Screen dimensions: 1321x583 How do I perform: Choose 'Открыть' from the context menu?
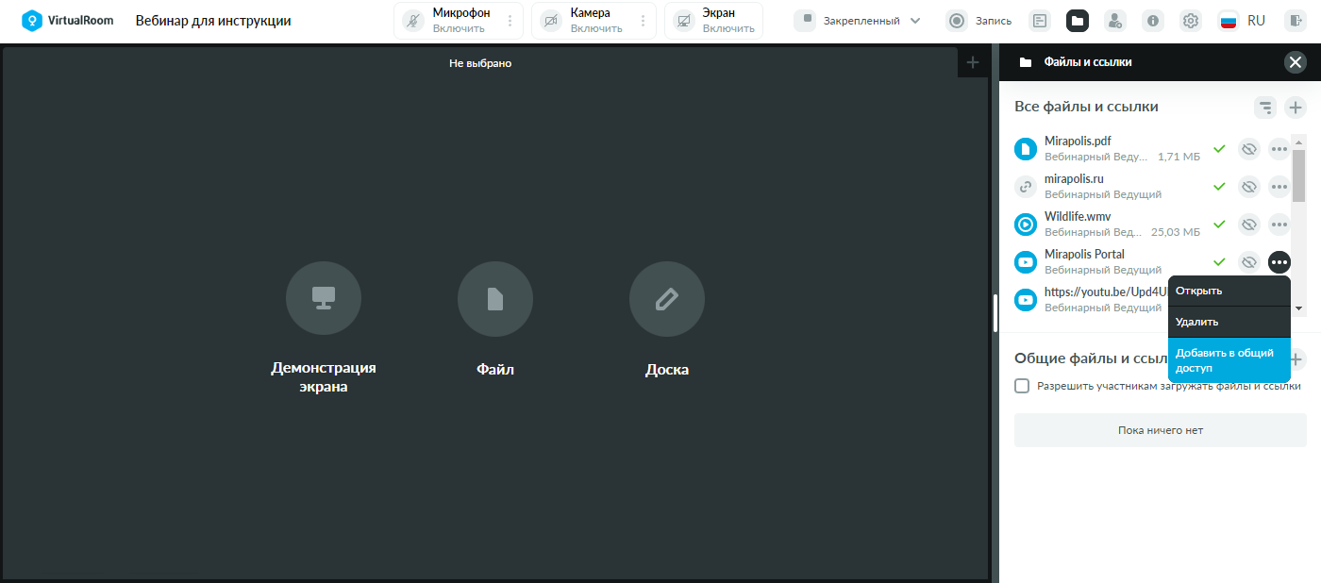coord(1229,291)
